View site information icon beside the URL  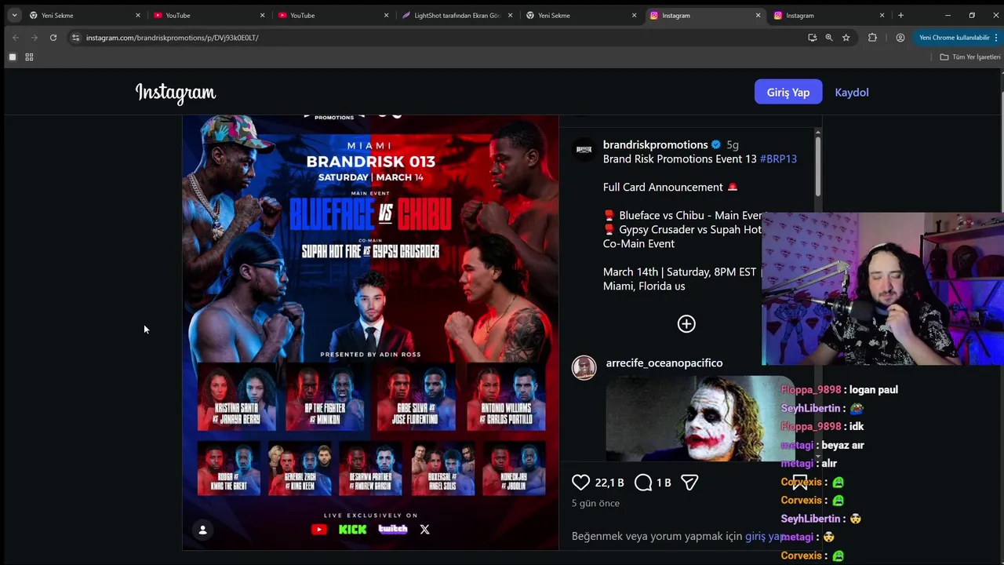75,38
